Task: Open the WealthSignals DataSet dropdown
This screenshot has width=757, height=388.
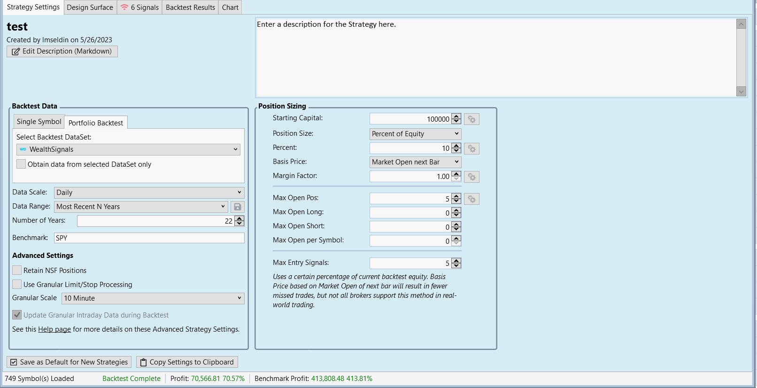Action: tap(128, 149)
